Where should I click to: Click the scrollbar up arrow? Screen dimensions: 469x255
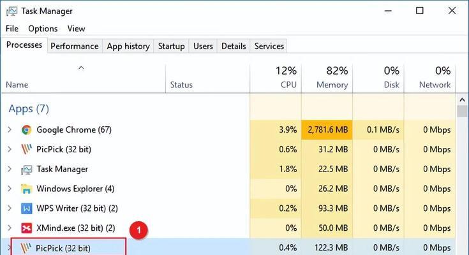(x=462, y=99)
